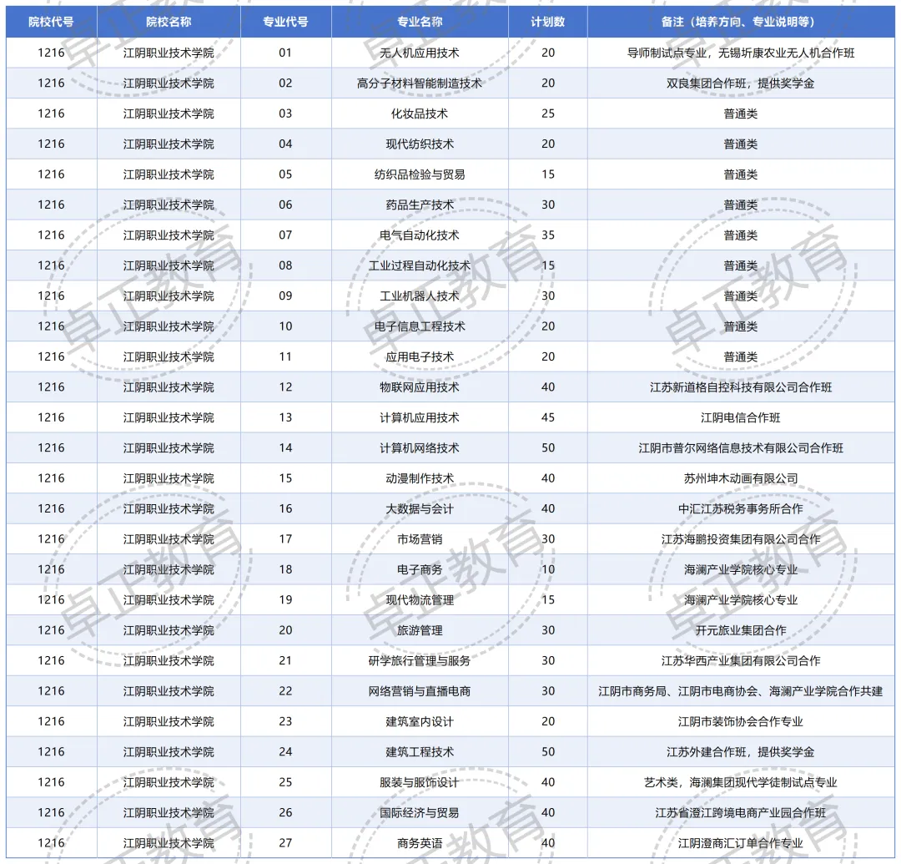Select the 服装与服饰设计 cell
The height and width of the screenshot is (864, 901).
pos(420,782)
